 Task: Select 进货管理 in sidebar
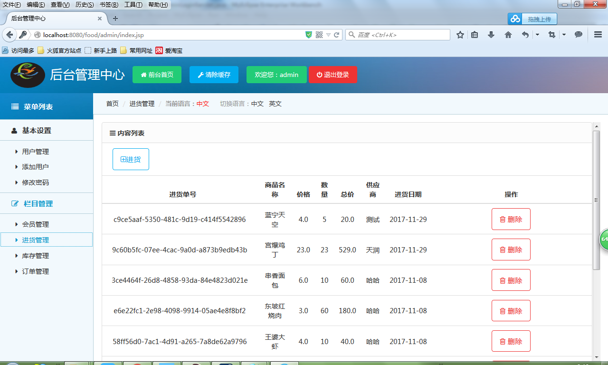[x=47, y=240]
